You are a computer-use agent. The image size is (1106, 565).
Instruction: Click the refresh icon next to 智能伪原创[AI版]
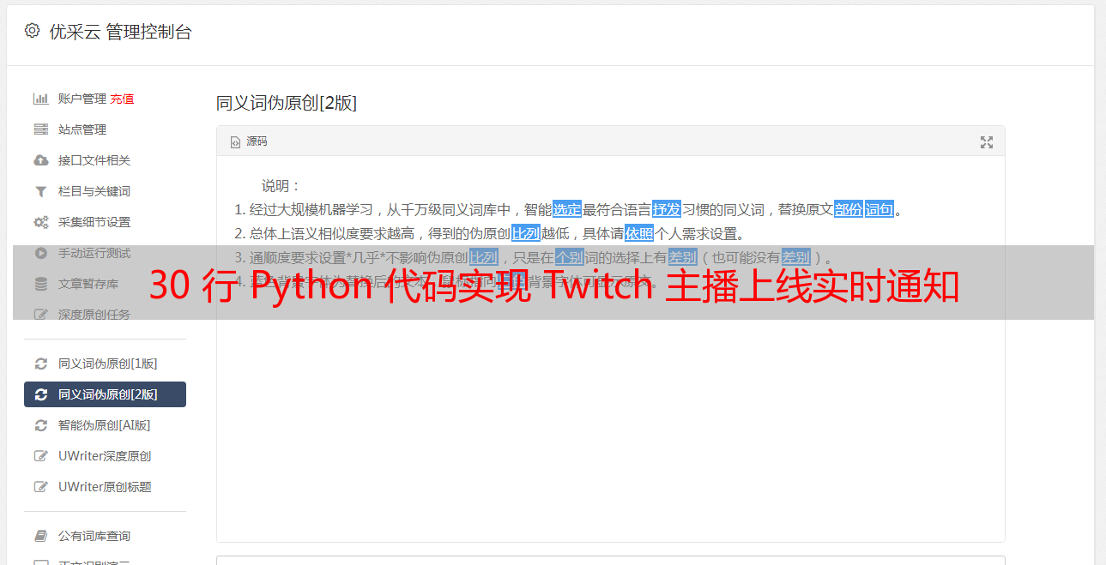tap(40, 425)
